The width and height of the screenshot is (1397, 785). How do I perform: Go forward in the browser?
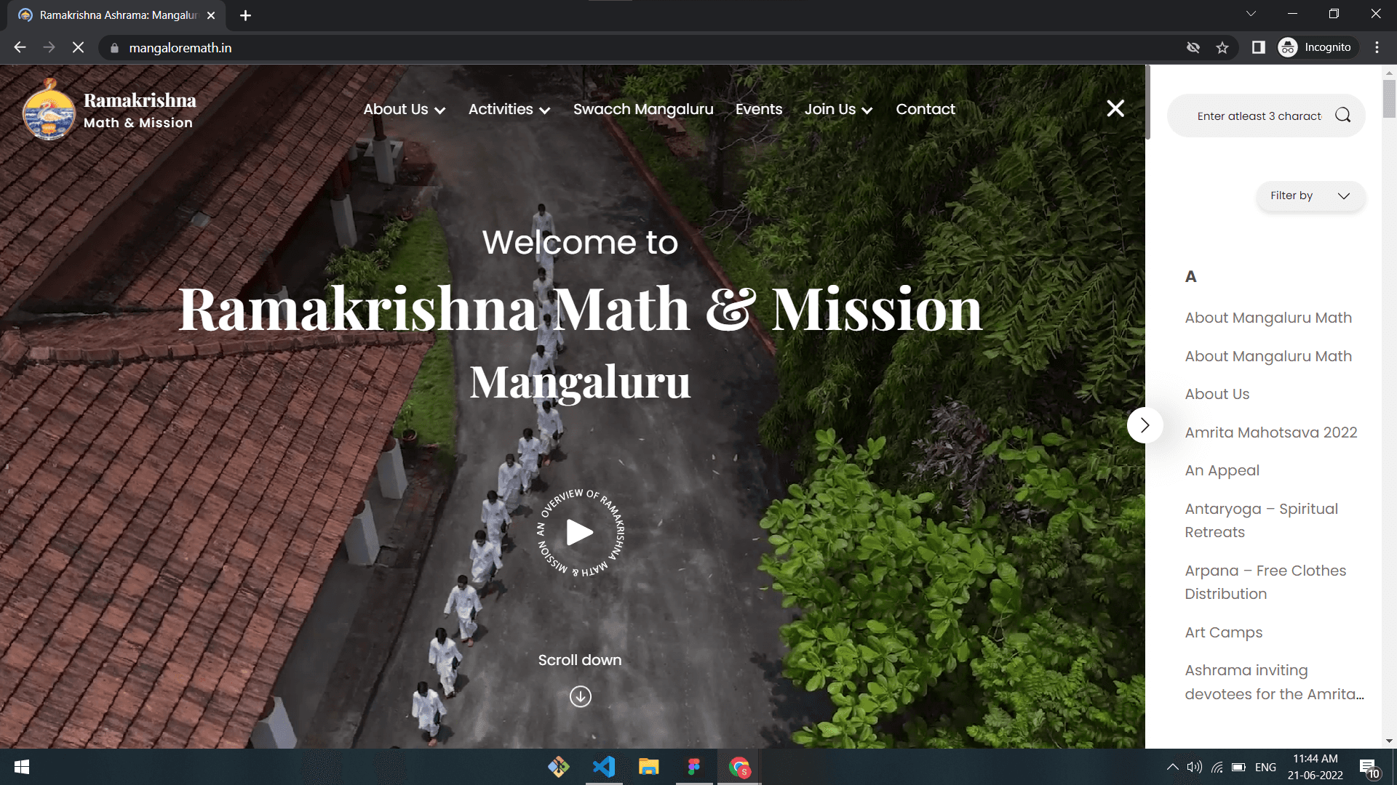click(x=49, y=47)
